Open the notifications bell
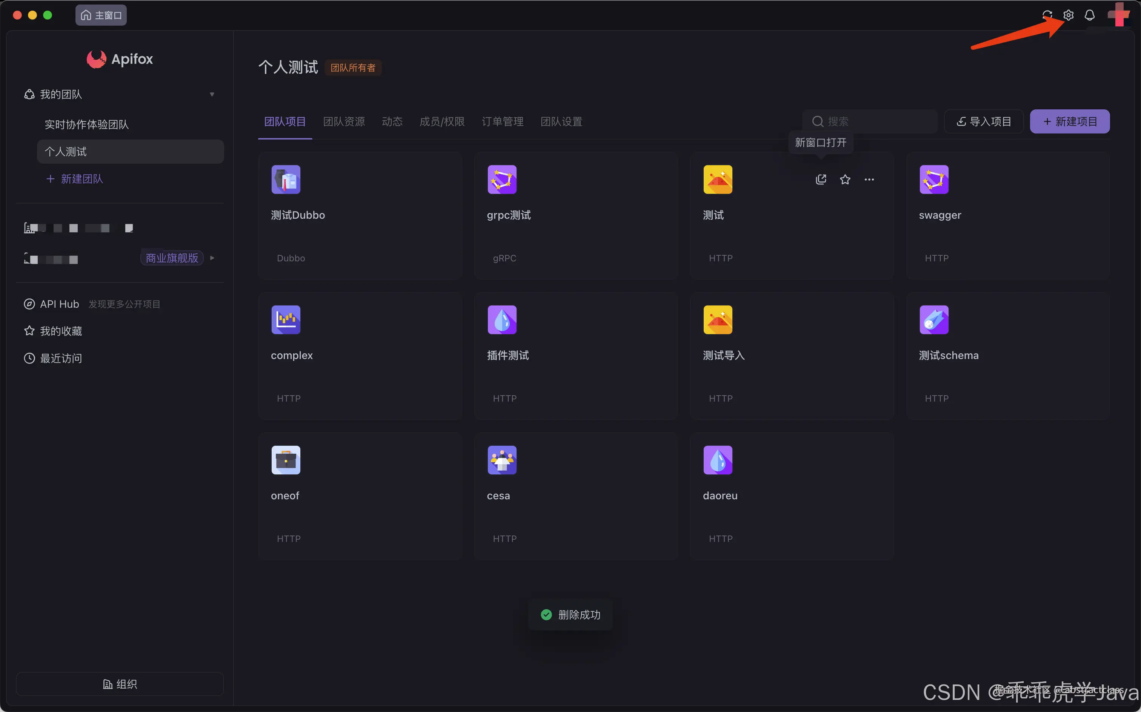This screenshot has height=712, width=1141. [1089, 15]
